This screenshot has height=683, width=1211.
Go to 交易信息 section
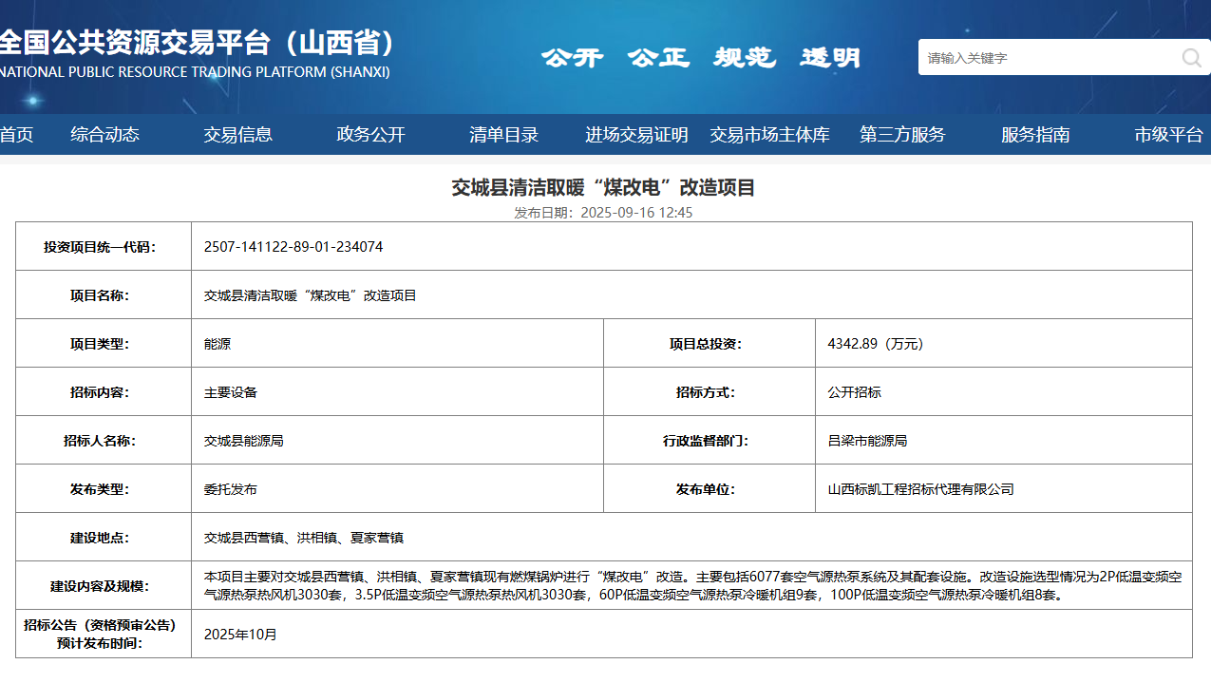point(237,135)
